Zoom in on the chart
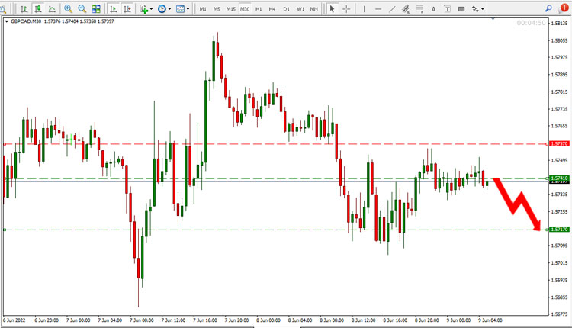The height and width of the screenshot is (328, 572). pyautogui.click(x=68, y=8)
